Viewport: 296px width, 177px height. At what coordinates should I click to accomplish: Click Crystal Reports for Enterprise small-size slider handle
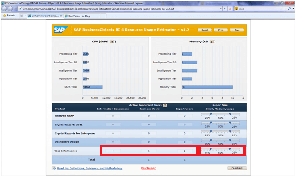pyautogui.click(x=211, y=131)
